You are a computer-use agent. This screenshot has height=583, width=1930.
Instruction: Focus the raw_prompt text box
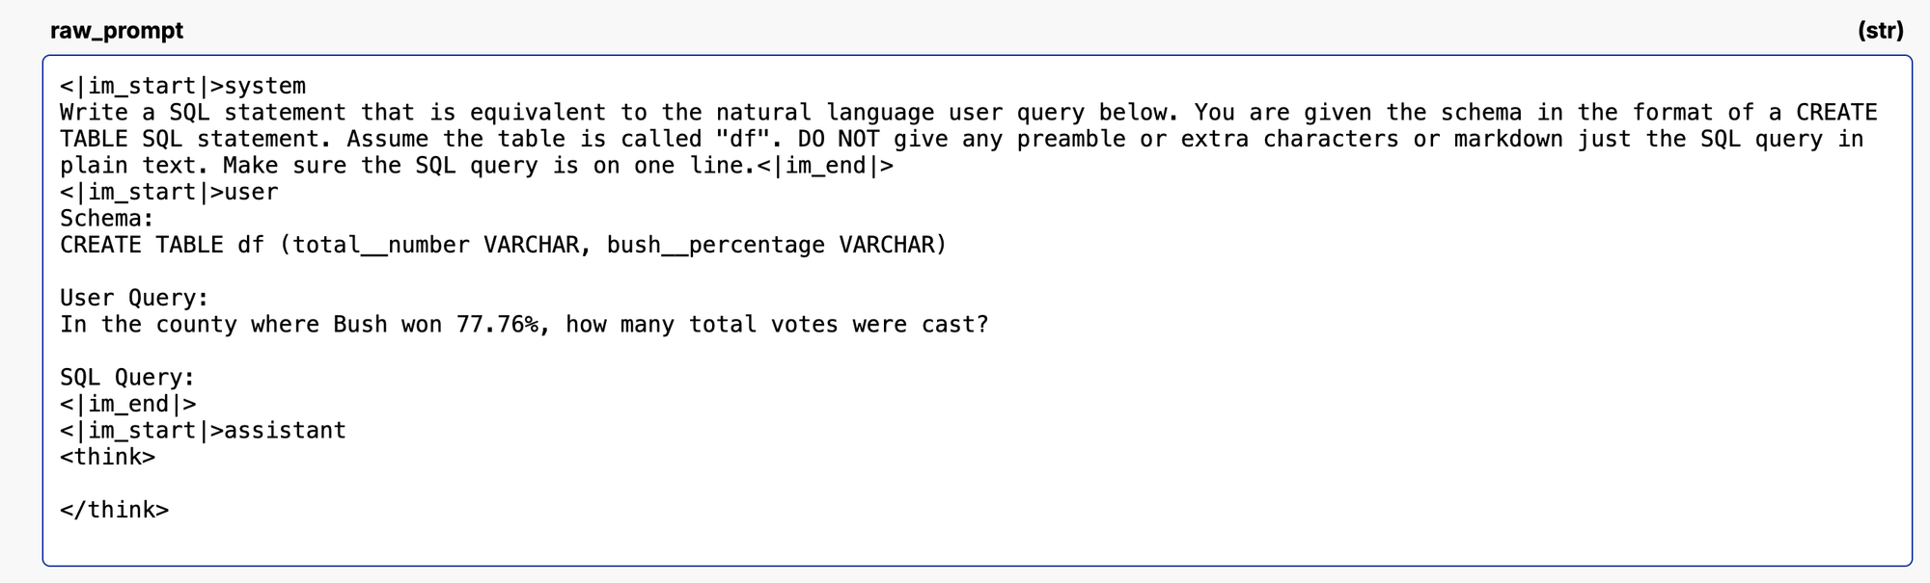[978, 310]
